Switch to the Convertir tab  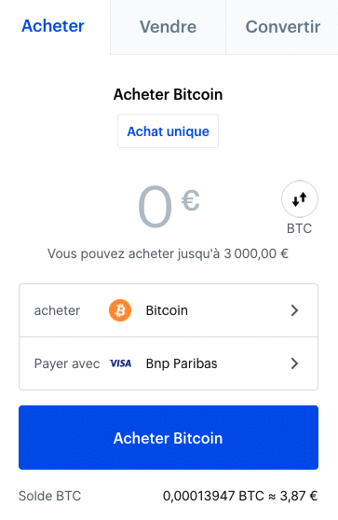point(282,27)
